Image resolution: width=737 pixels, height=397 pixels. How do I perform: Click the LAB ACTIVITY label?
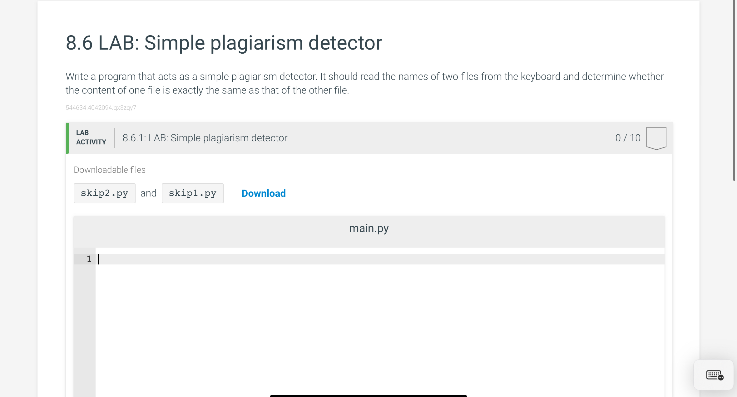(91, 138)
